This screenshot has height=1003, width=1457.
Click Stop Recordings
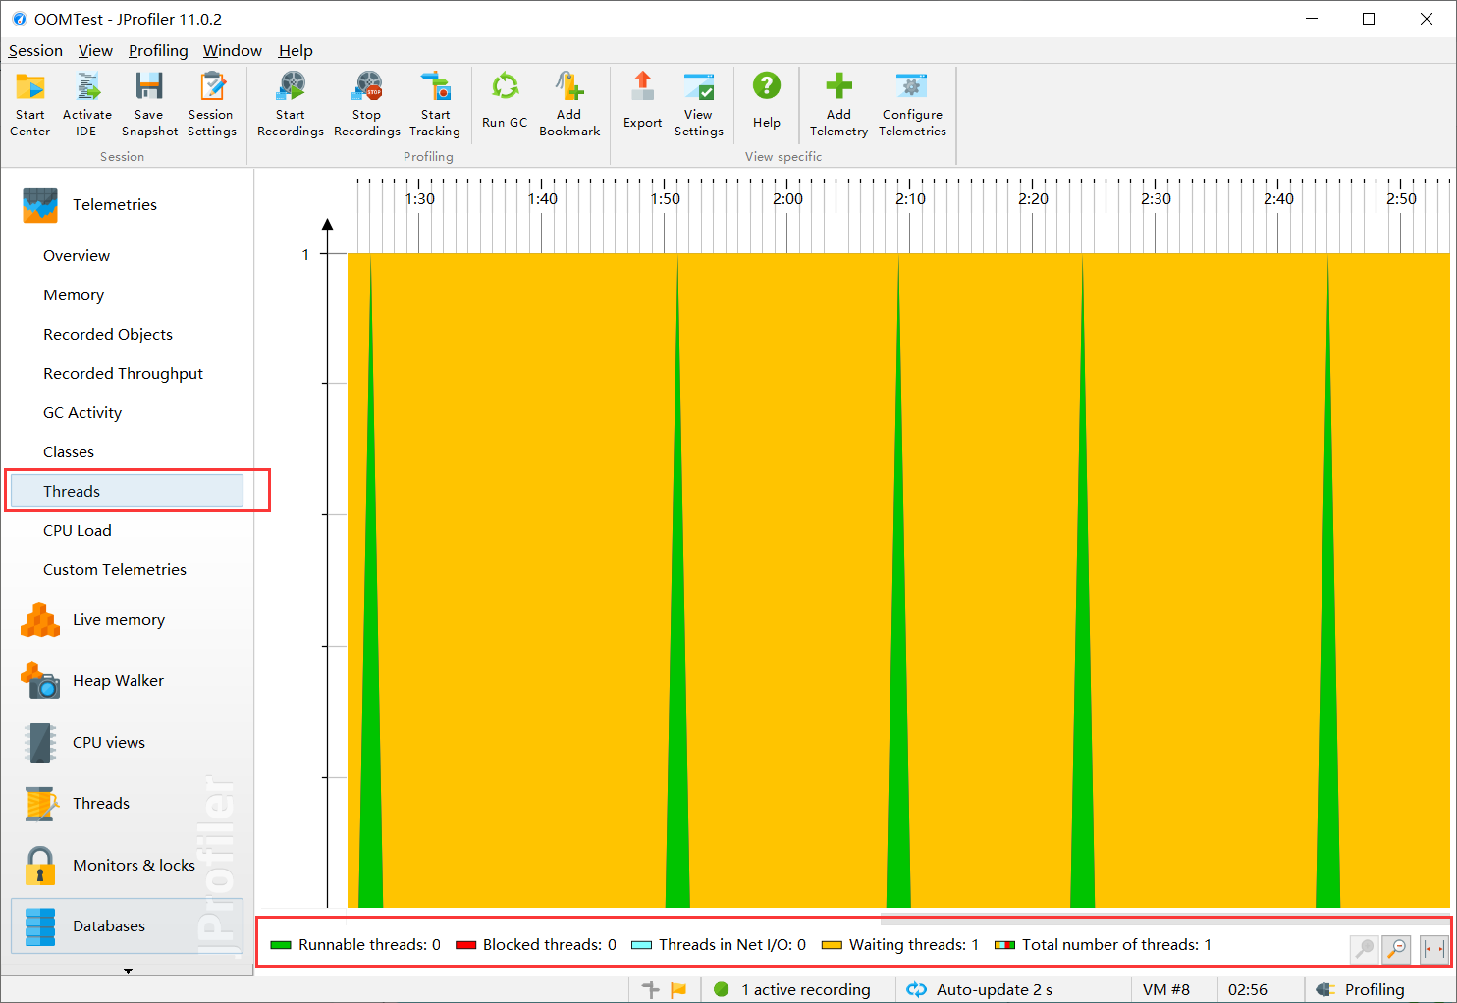pyautogui.click(x=367, y=104)
